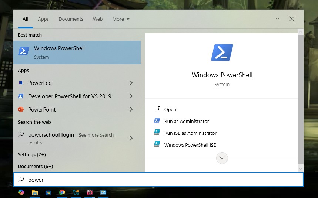318x198 pixels.
Task: Show more actions with the down chevron
Action: point(222,158)
